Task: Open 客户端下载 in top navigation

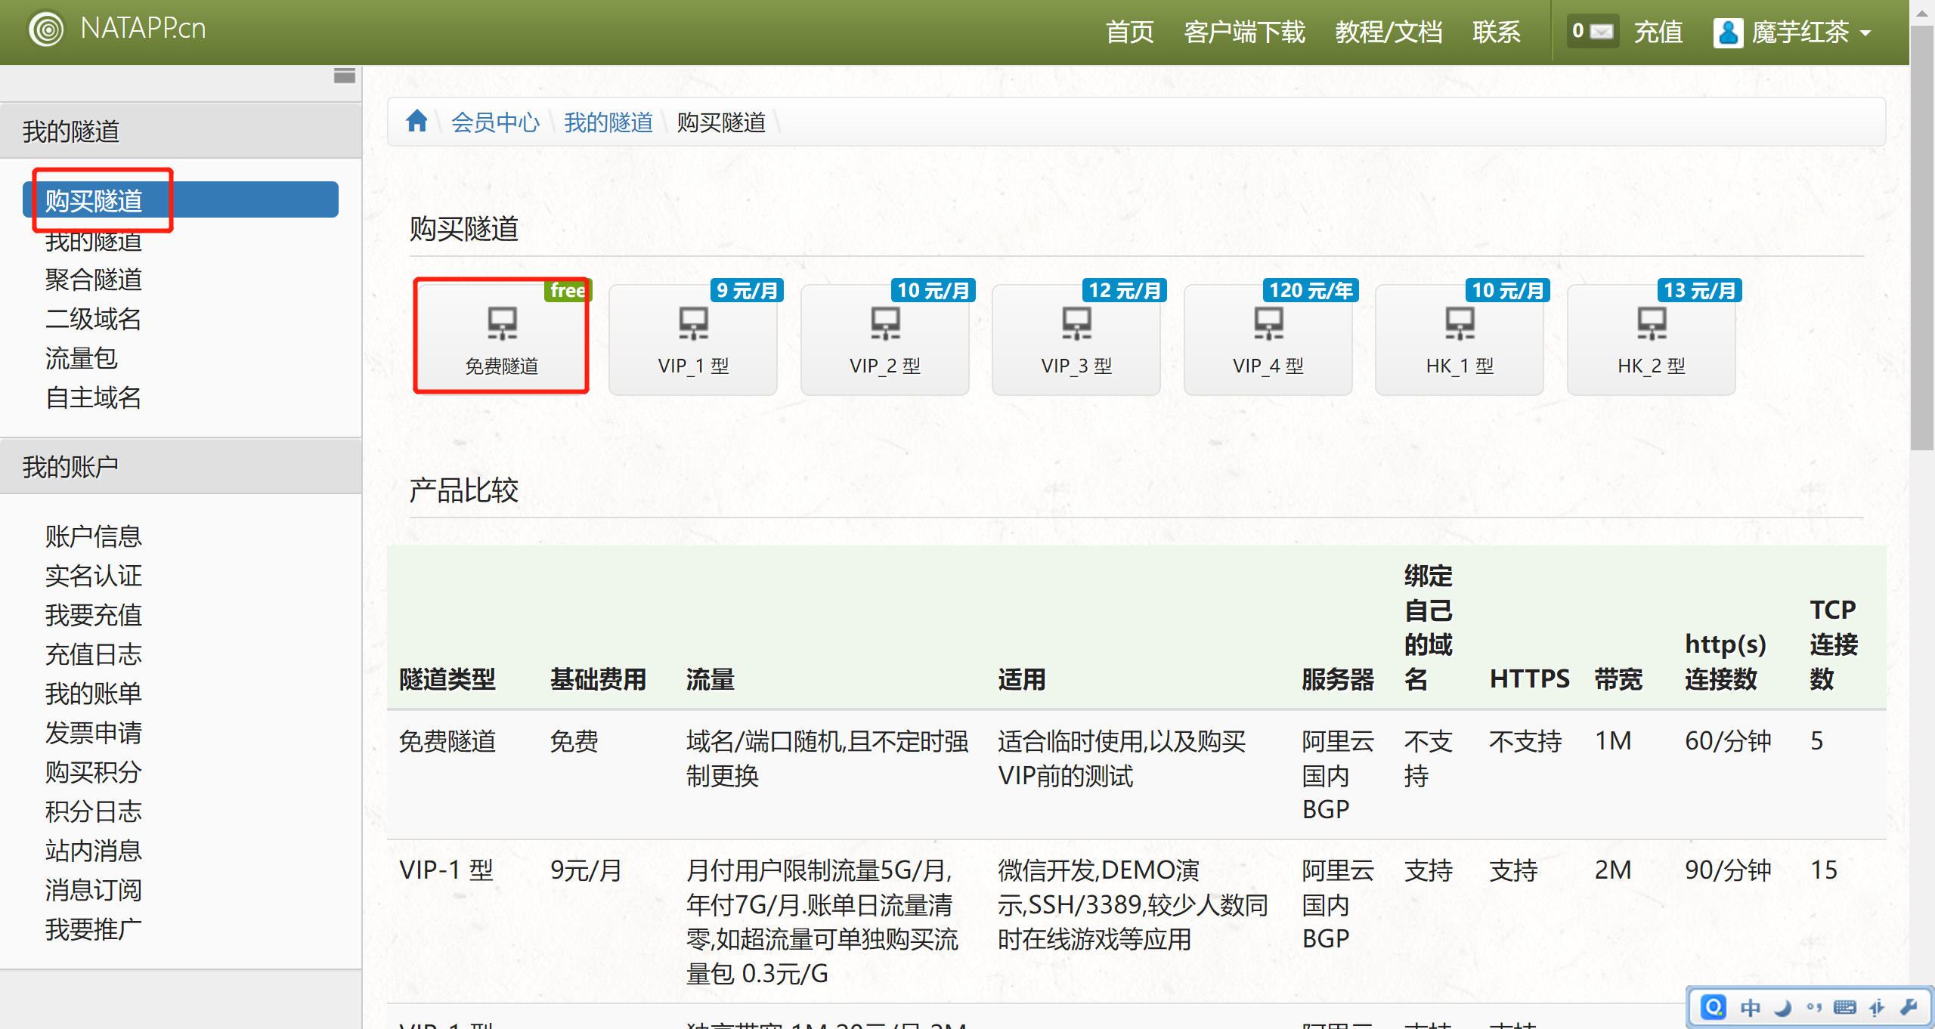Action: click(1244, 32)
